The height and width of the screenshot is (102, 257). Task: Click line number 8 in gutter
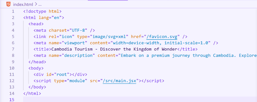[x=13, y=55]
